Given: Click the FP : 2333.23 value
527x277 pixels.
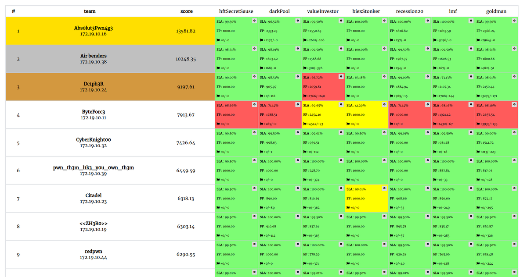Looking at the screenshot, I should click(x=269, y=31).
